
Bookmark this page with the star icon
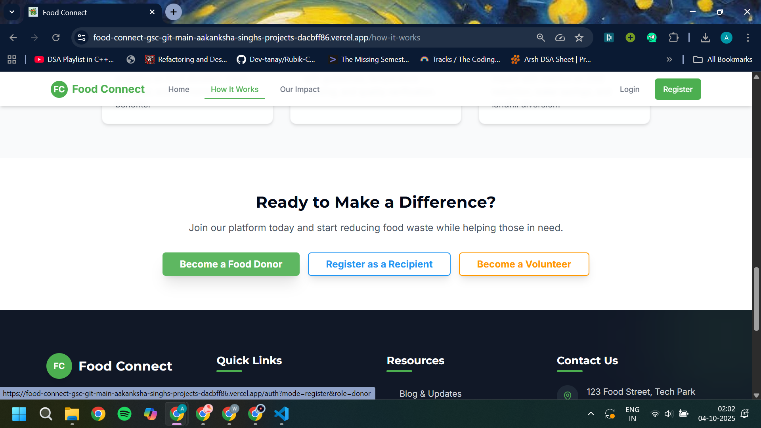(579, 38)
